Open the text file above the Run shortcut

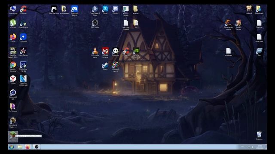pyautogui.click(x=259, y=38)
